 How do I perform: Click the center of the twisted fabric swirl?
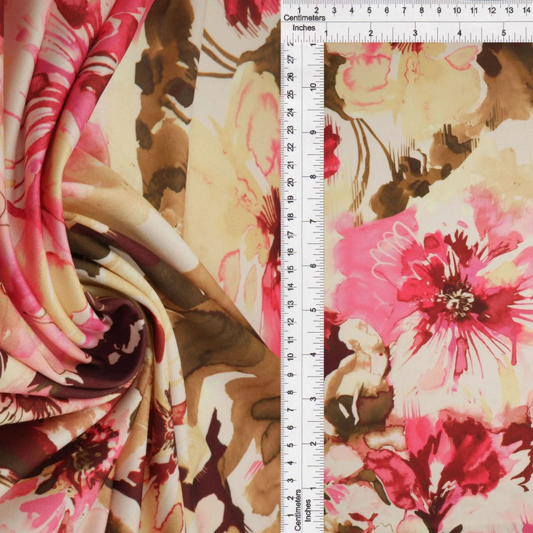click(x=112, y=326)
